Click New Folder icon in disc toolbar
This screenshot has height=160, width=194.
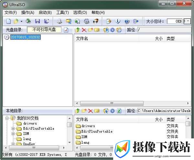[91, 30]
